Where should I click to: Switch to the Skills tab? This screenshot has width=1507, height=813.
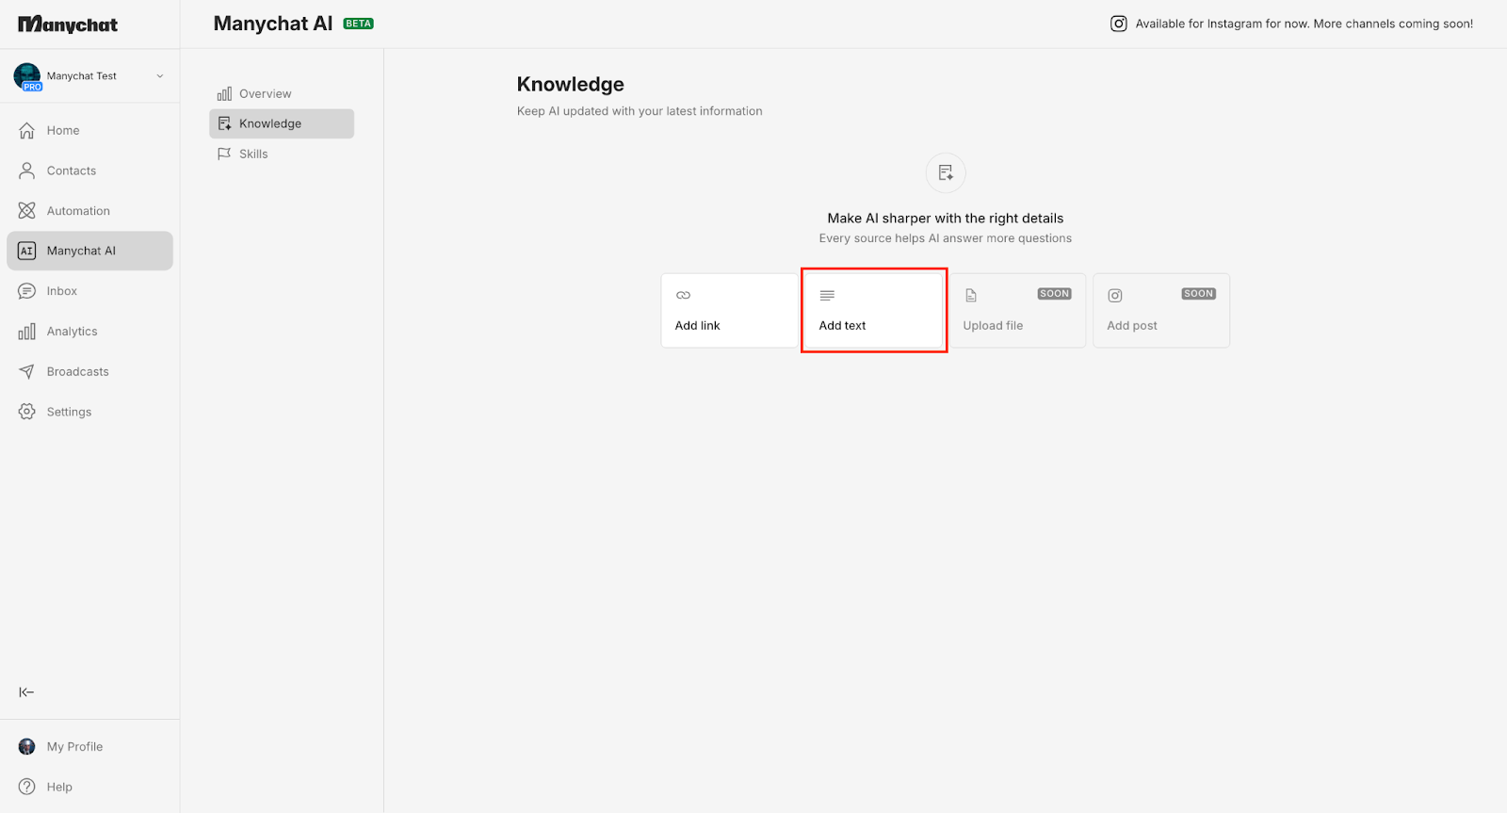pyautogui.click(x=253, y=154)
